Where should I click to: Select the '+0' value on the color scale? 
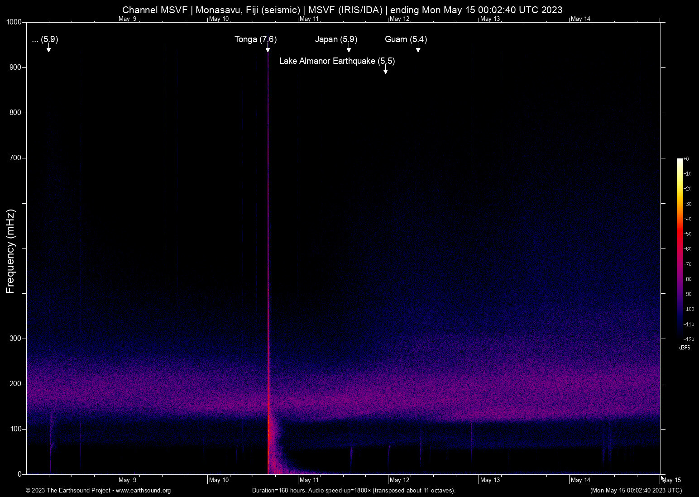click(x=686, y=159)
